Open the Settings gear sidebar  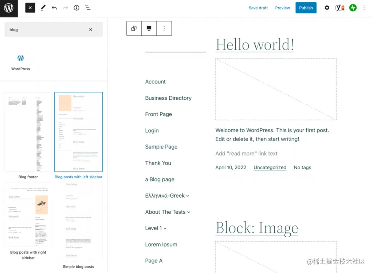(x=327, y=8)
